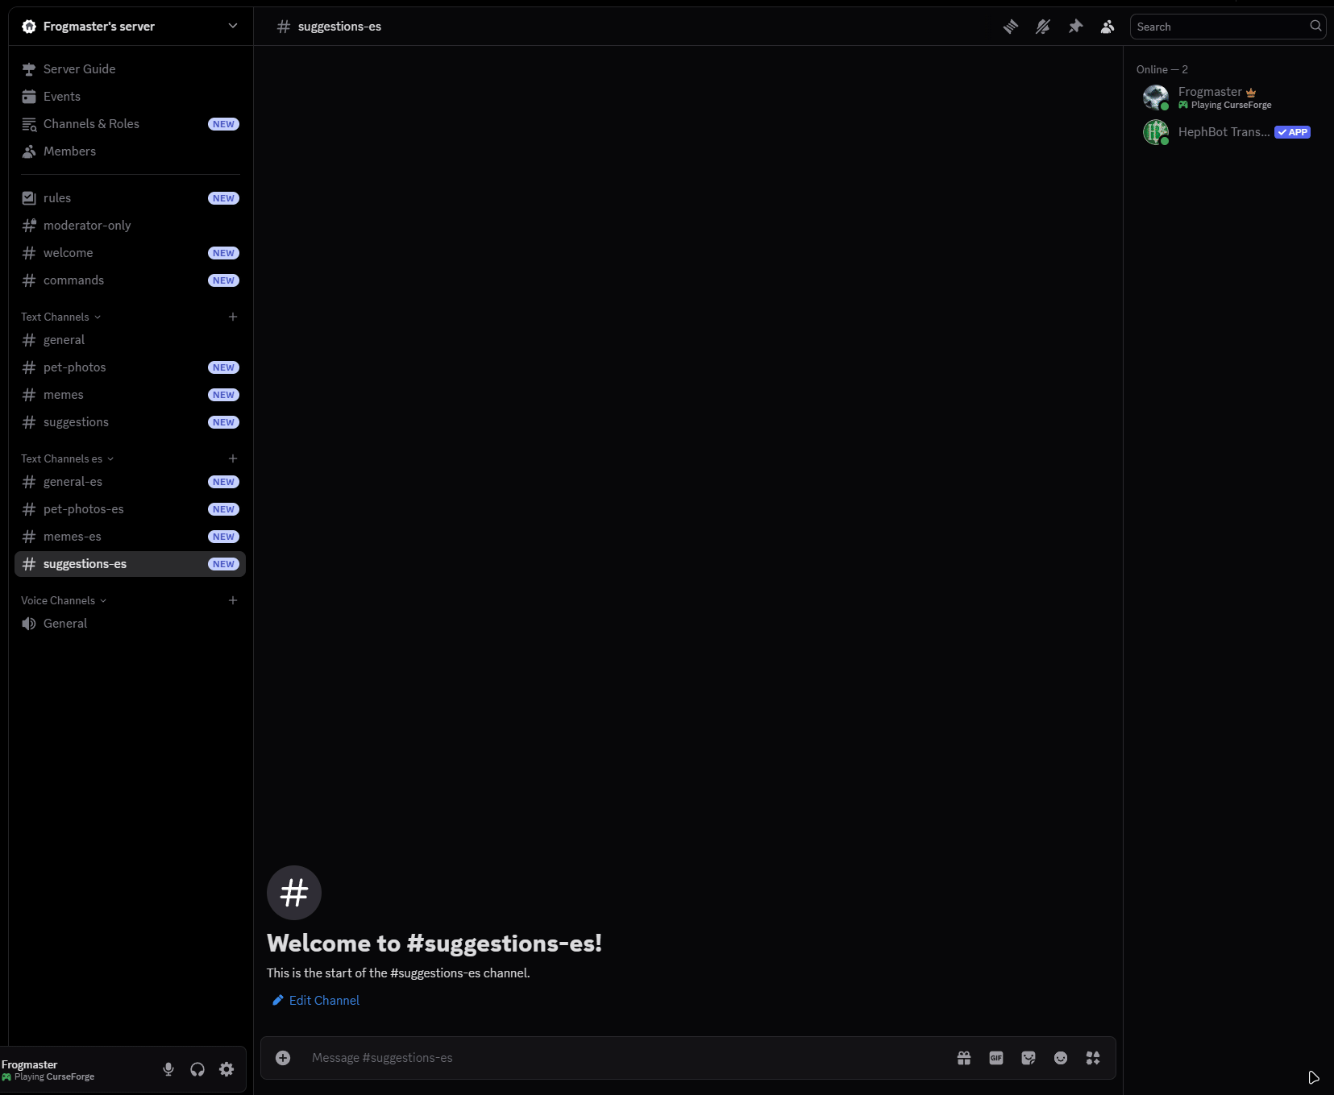Toggle deafen with the headphones icon
The height and width of the screenshot is (1095, 1334).
pos(197,1069)
